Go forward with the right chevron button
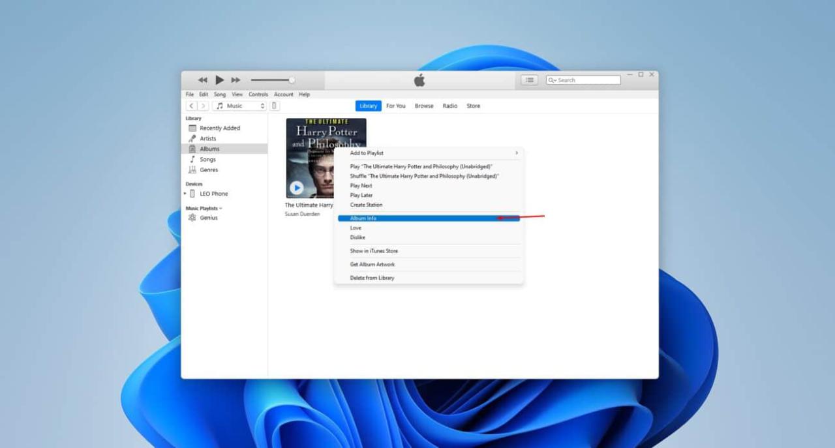835x448 pixels. point(204,106)
